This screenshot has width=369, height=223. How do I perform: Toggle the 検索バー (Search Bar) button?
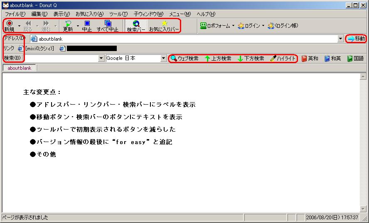[136, 24]
